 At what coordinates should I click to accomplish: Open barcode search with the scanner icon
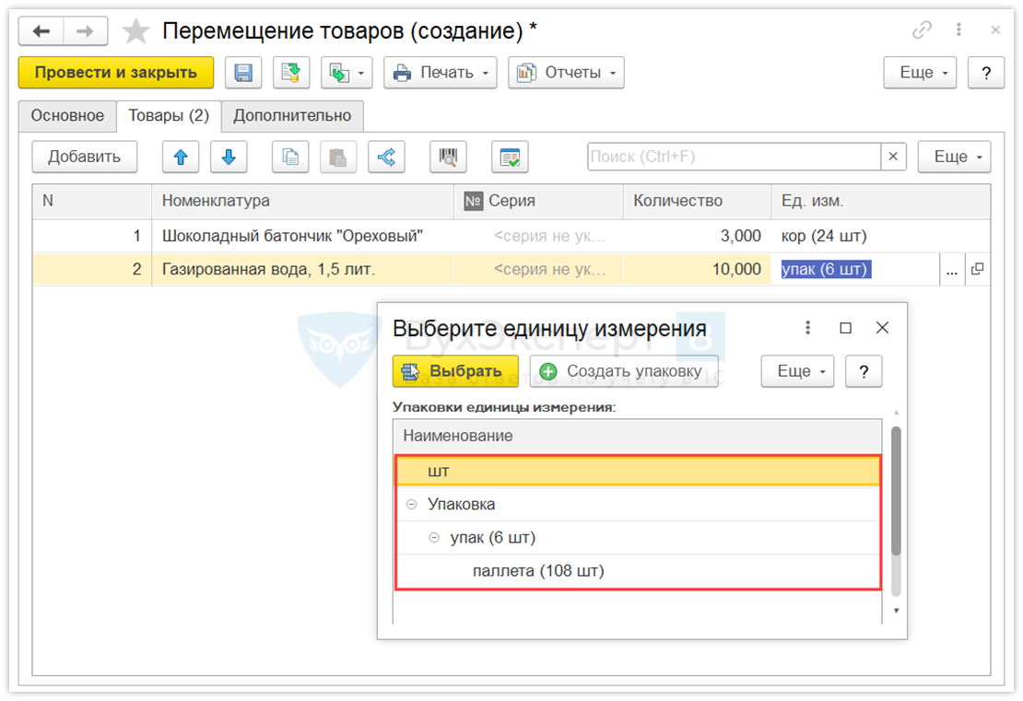[x=448, y=157]
